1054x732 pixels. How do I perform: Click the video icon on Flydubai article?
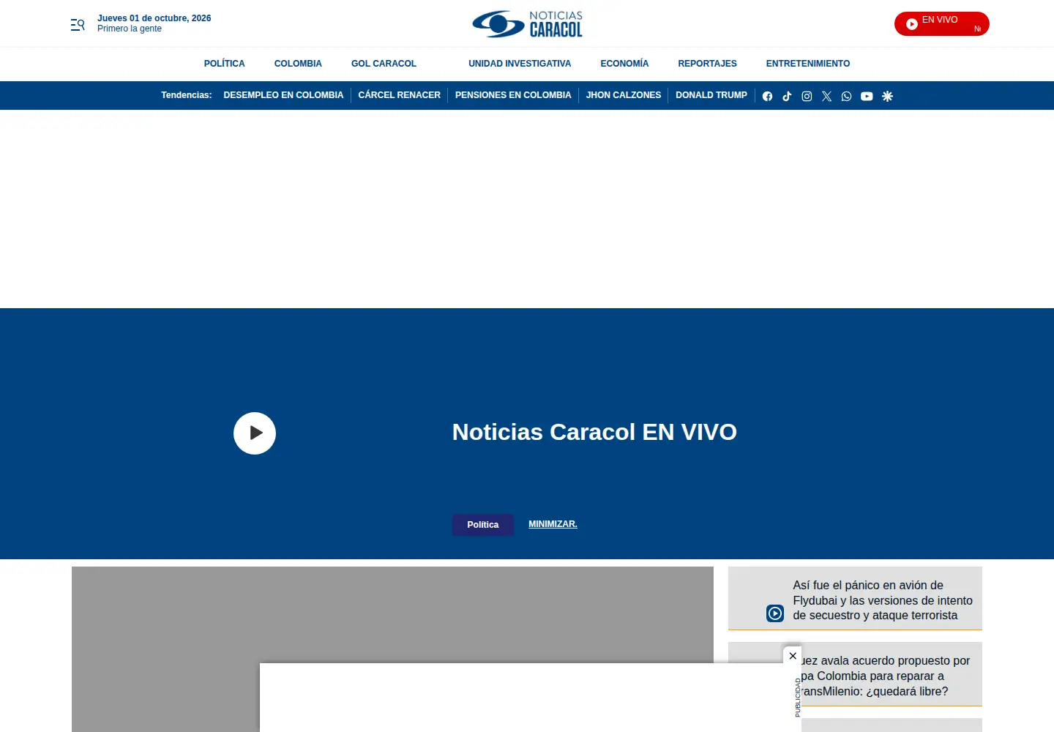pos(775,613)
